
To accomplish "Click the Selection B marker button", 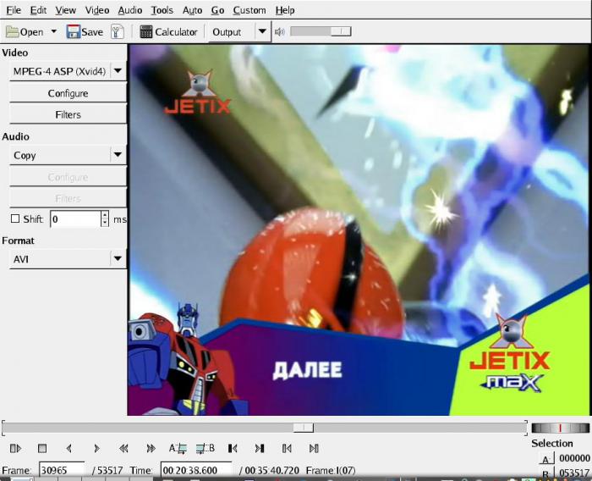I will 546,473.
